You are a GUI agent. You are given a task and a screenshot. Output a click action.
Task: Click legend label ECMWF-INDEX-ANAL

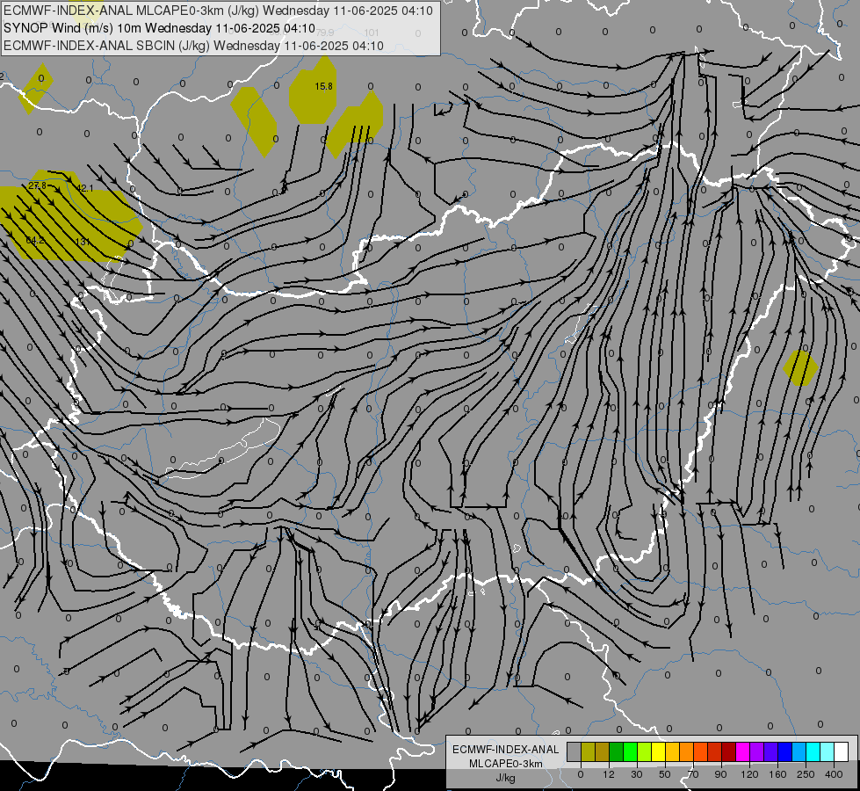coord(506,750)
